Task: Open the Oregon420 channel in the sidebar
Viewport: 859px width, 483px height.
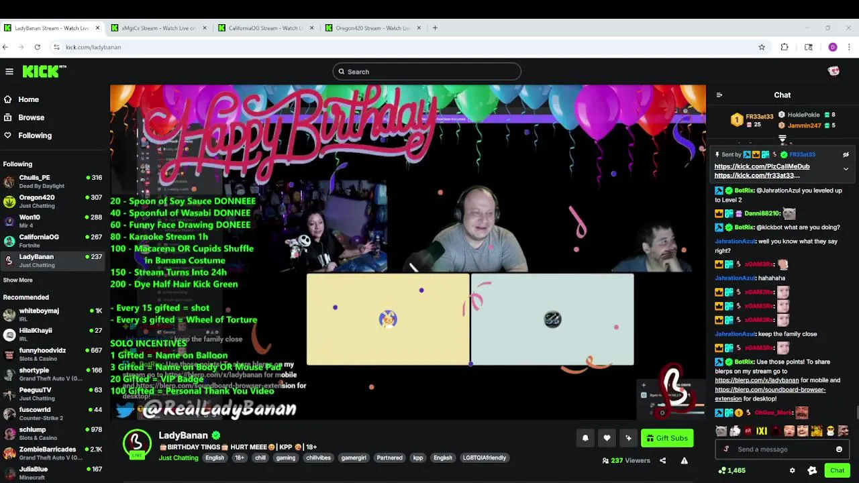Action: [52, 201]
